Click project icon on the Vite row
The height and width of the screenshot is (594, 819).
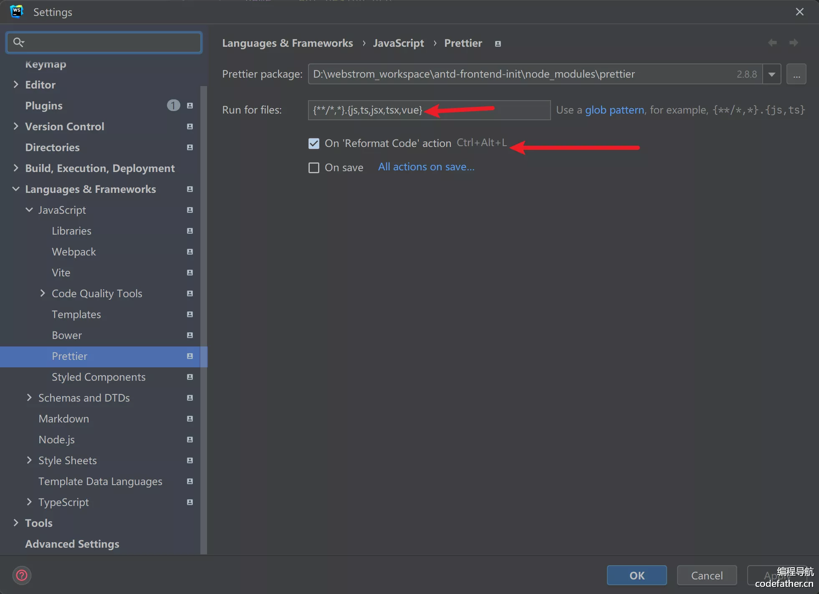tap(190, 273)
